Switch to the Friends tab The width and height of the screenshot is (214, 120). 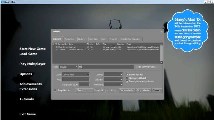pos(114,39)
